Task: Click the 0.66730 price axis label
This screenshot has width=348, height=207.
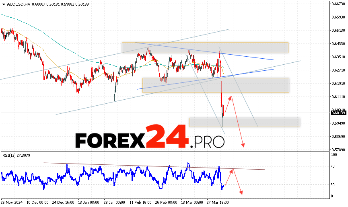Action: 339,4
